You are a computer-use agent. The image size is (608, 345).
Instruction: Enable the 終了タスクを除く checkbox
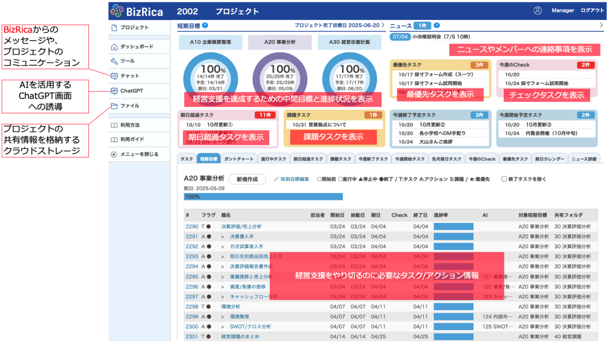tap(504, 179)
